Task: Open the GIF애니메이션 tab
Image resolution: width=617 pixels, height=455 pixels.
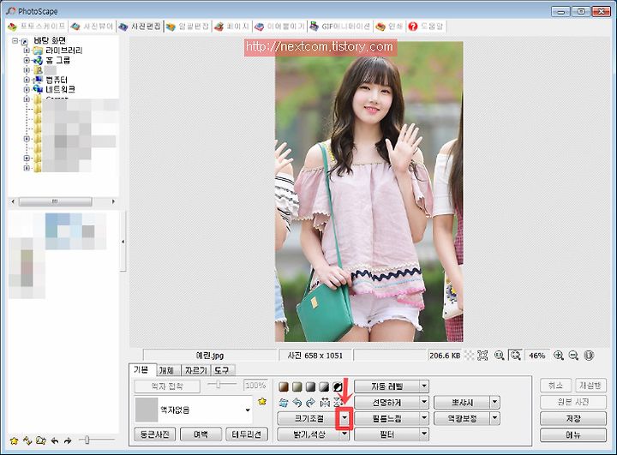Action: pos(340,27)
